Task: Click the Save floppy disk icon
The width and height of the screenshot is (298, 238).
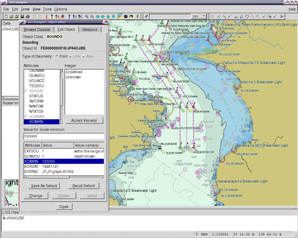Action: (22, 16)
